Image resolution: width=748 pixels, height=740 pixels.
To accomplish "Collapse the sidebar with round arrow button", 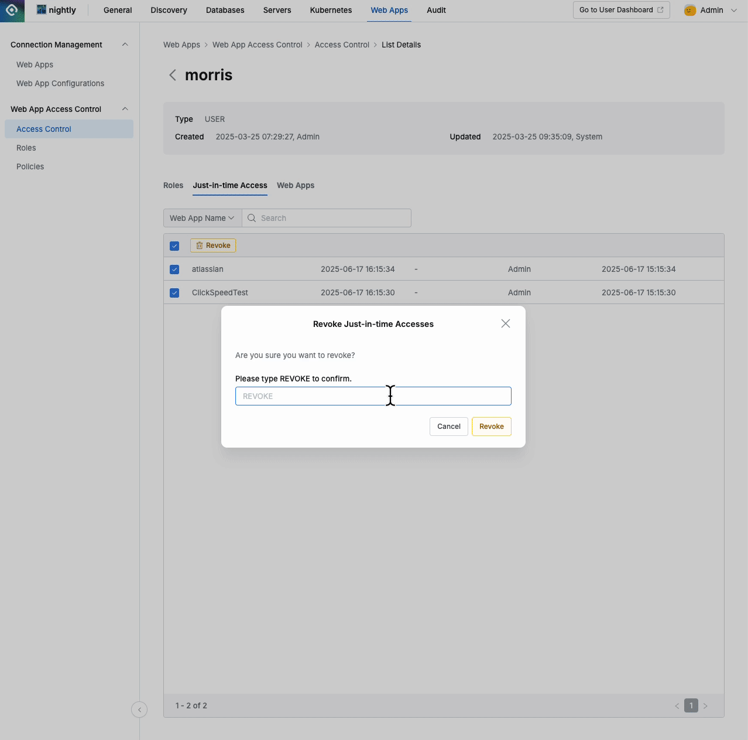I will pos(139,710).
